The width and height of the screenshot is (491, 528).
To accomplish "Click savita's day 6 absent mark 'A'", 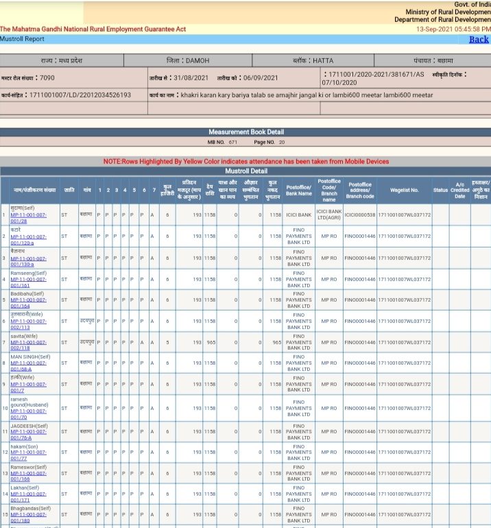I will (x=142, y=342).
